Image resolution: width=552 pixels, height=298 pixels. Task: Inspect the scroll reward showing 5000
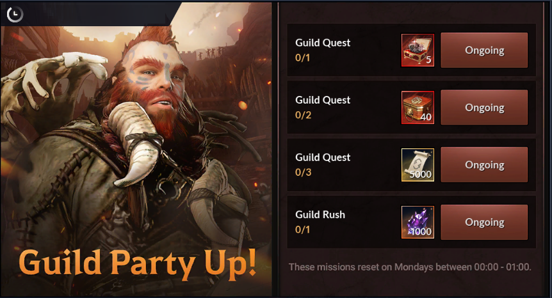tap(418, 165)
